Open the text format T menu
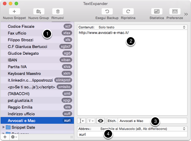 (x=91, y=121)
